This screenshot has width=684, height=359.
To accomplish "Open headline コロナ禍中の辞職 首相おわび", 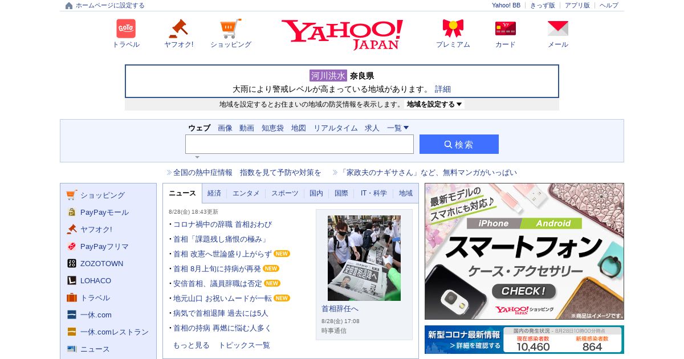I will coord(222,225).
